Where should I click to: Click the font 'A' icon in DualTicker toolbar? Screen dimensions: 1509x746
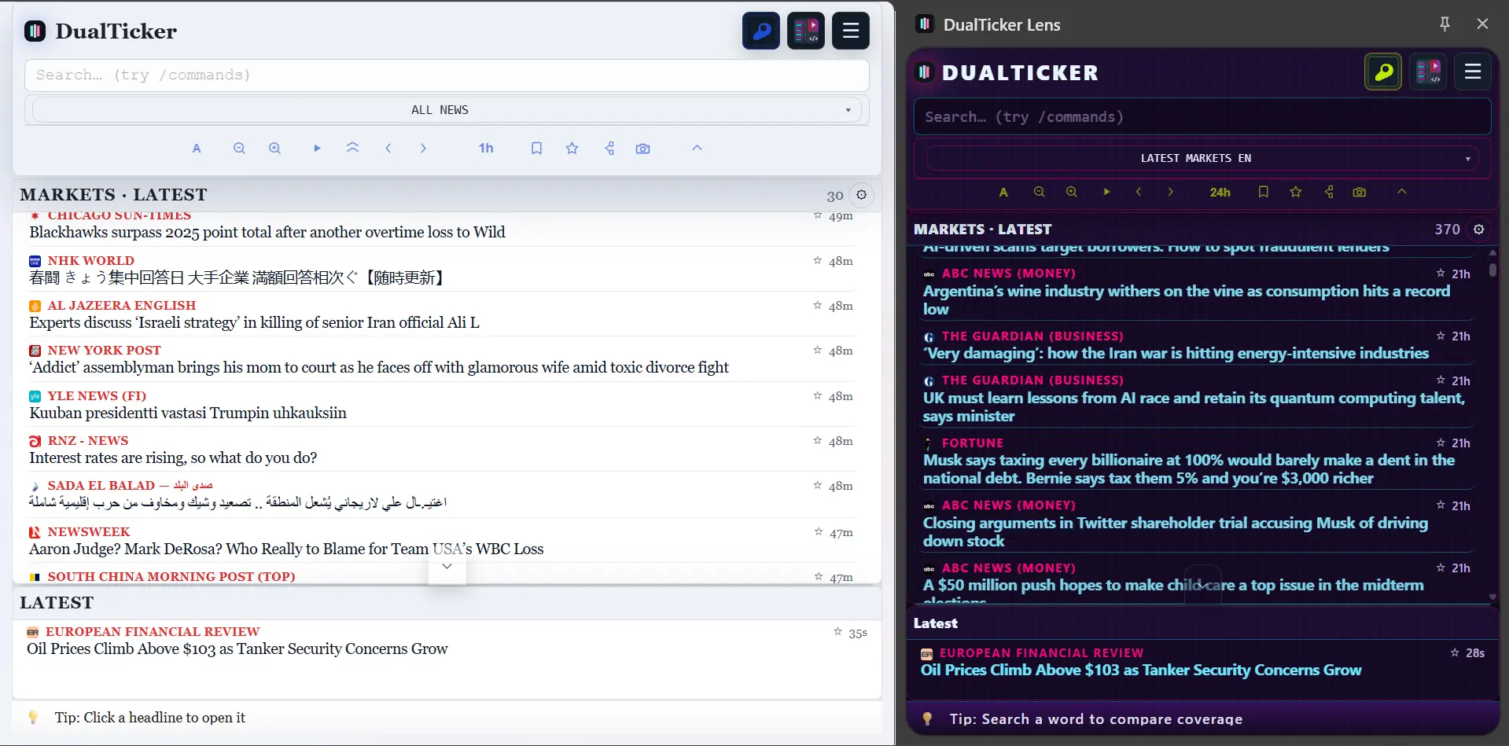[x=197, y=149]
